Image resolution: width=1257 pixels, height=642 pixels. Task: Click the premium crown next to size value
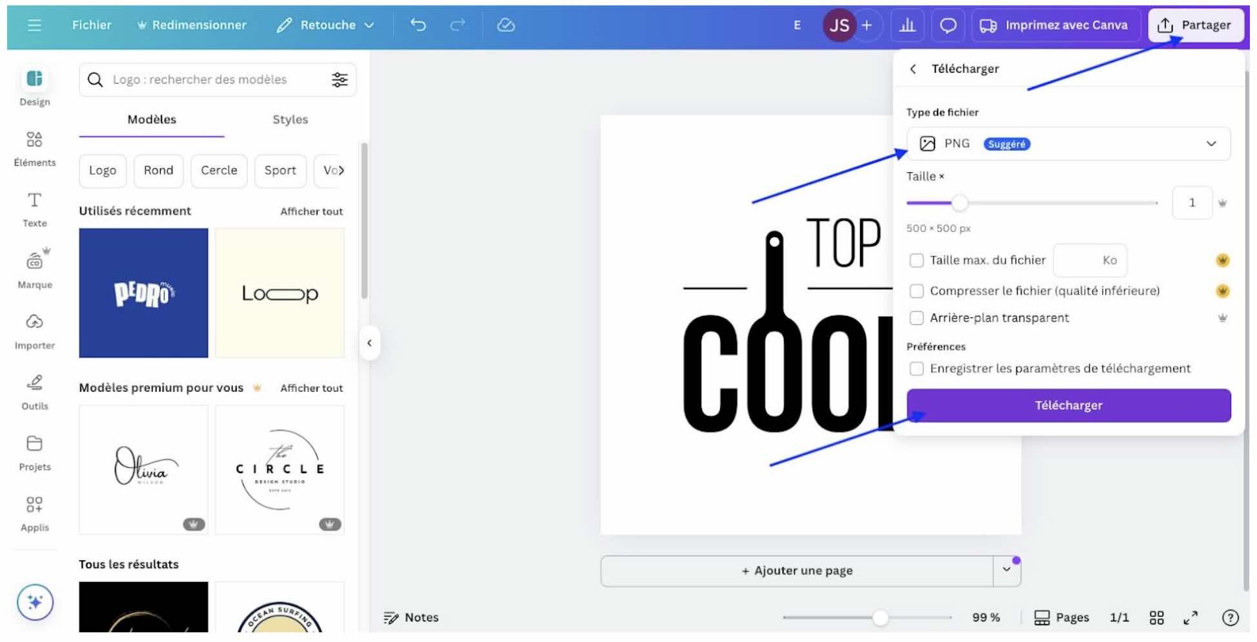tap(1222, 203)
